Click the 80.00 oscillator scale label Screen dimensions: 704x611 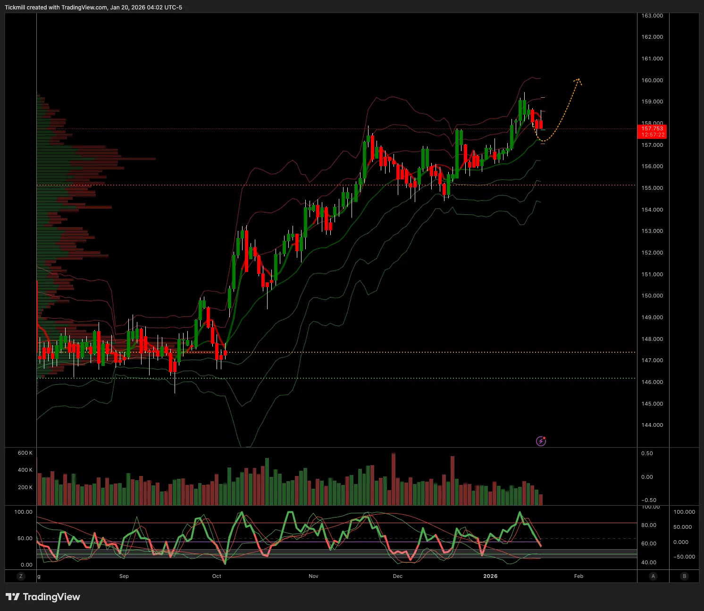tap(649, 525)
